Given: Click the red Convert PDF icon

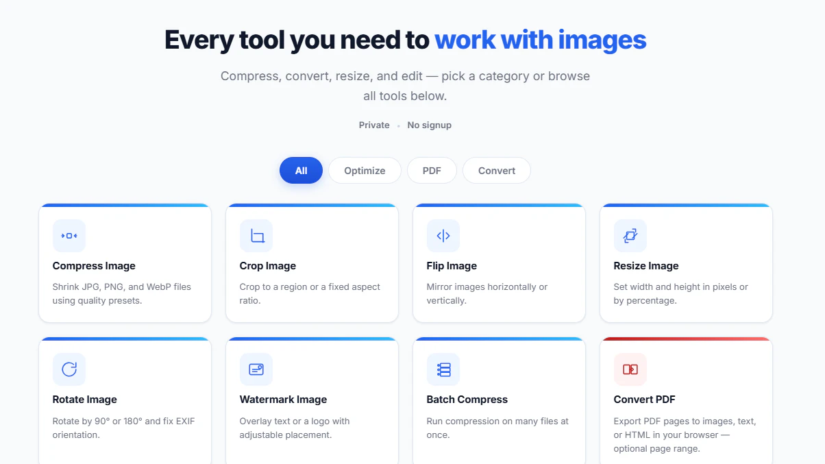Looking at the screenshot, I should click(630, 369).
